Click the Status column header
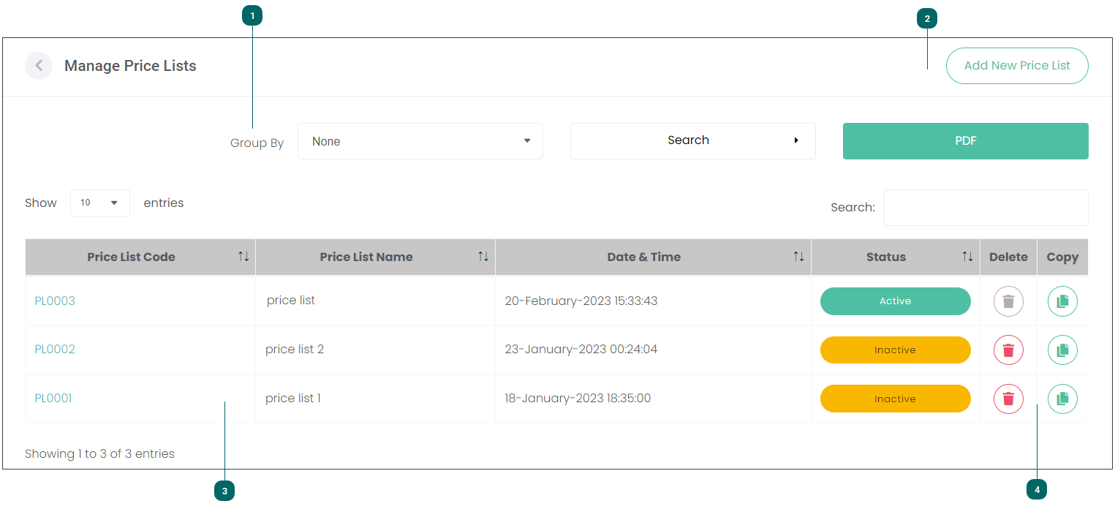The image size is (1115, 509). 896,257
